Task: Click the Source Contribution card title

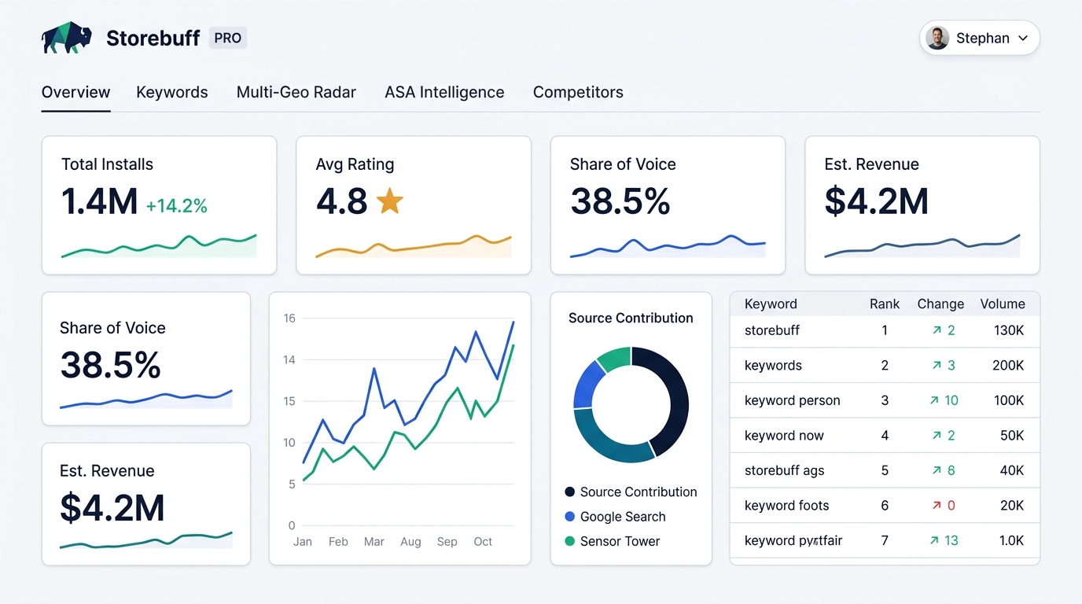Action: [631, 318]
